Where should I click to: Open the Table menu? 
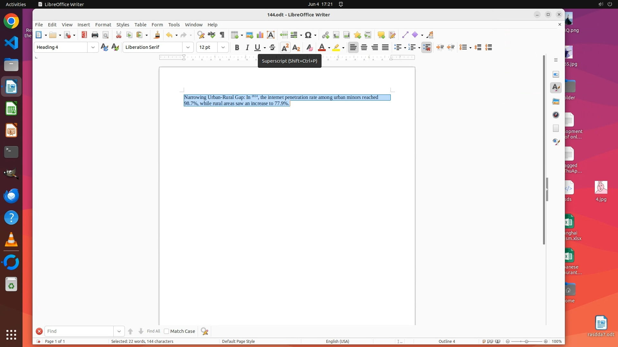140,25
